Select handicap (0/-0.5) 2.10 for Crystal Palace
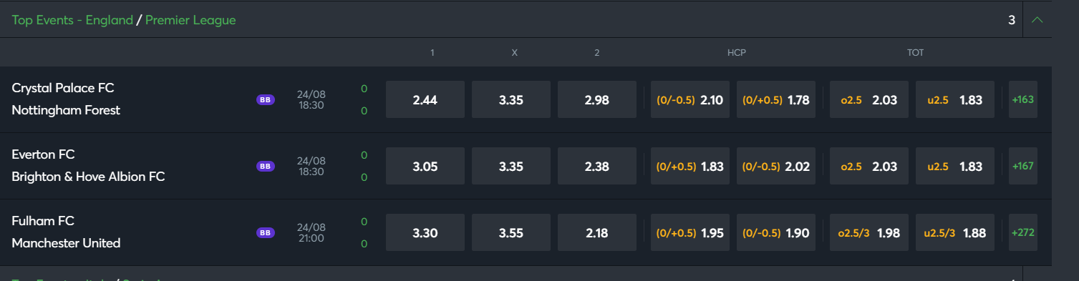The height and width of the screenshot is (281, 1079). tap(690, 99)
